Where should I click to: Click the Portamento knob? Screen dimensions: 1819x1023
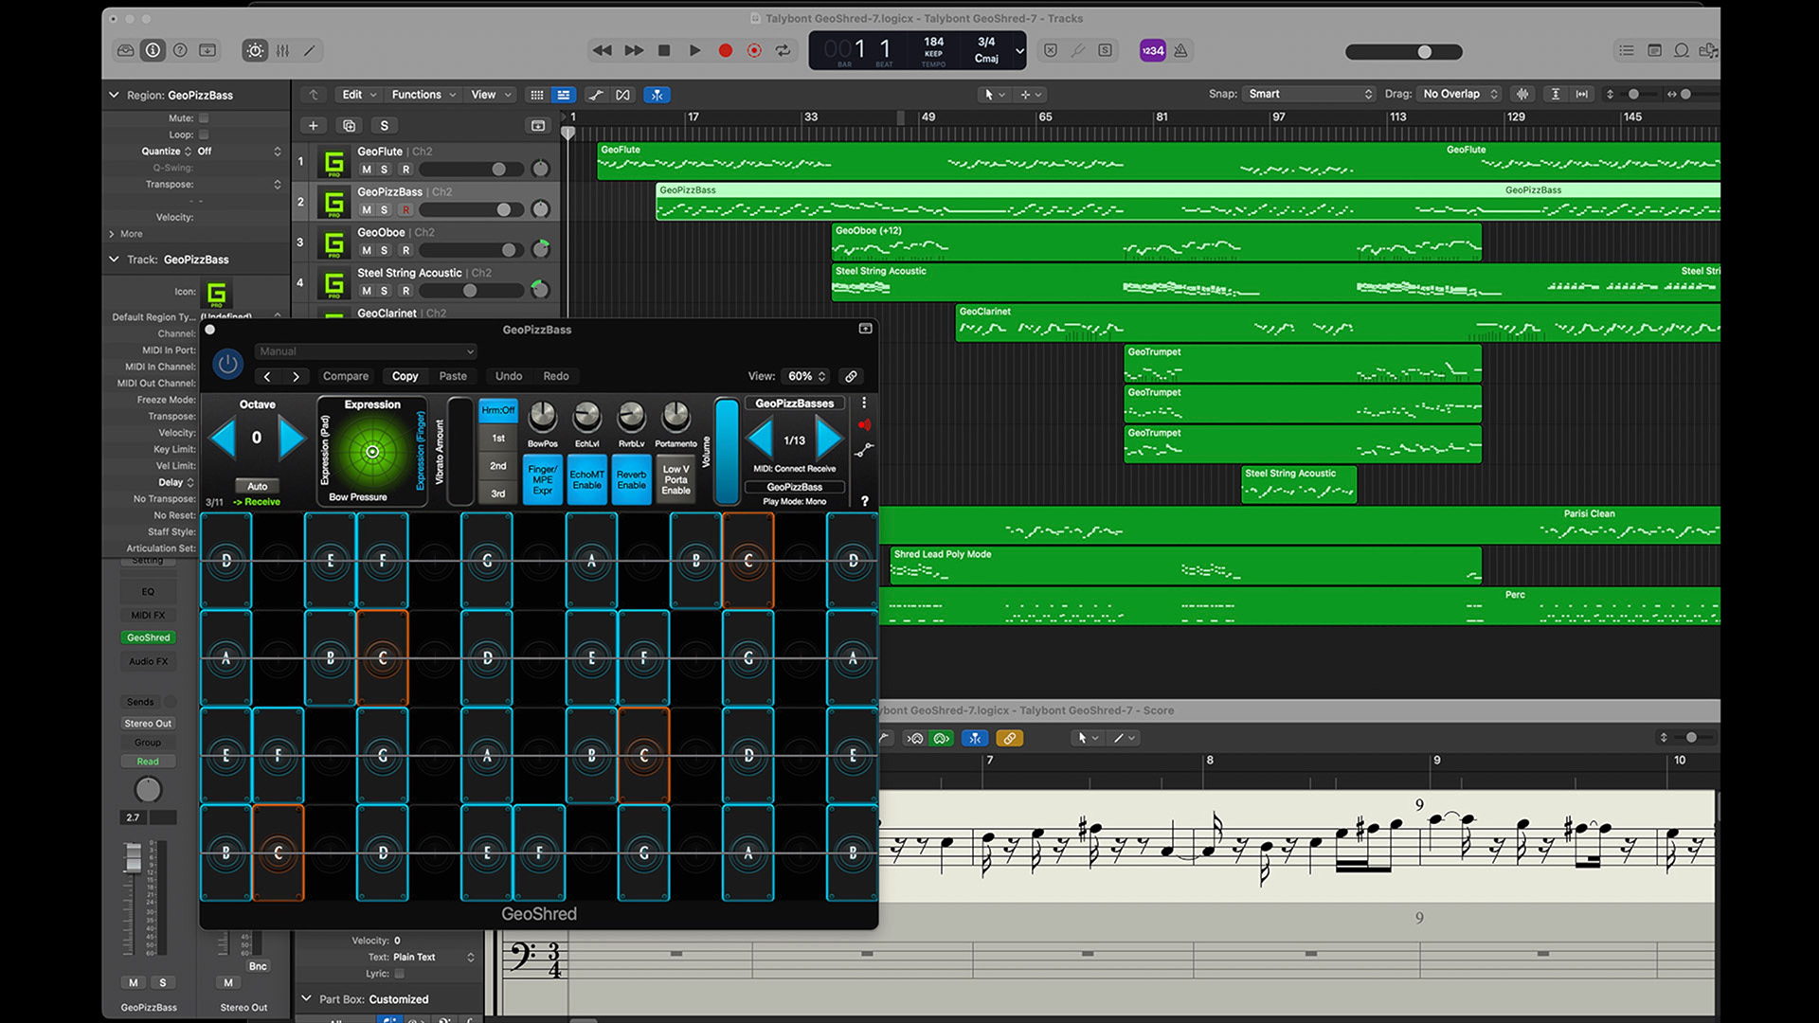675,416
